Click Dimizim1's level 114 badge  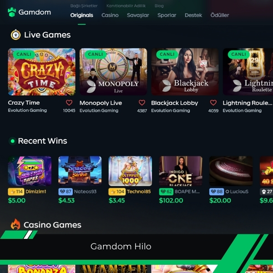16,192
